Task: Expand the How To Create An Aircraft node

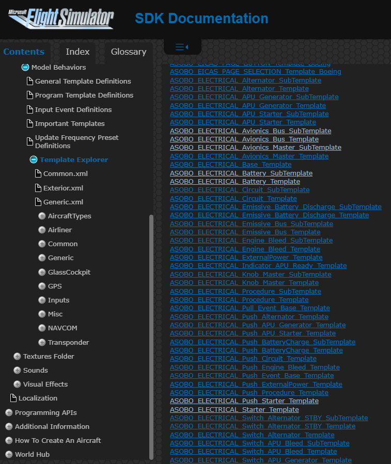Action: [9, 440]
